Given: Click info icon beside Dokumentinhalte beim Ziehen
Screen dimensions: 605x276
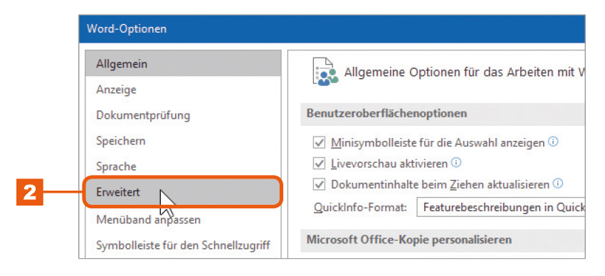Looking at the screenshot, I should pyautogui.click(x=558, y=184).
